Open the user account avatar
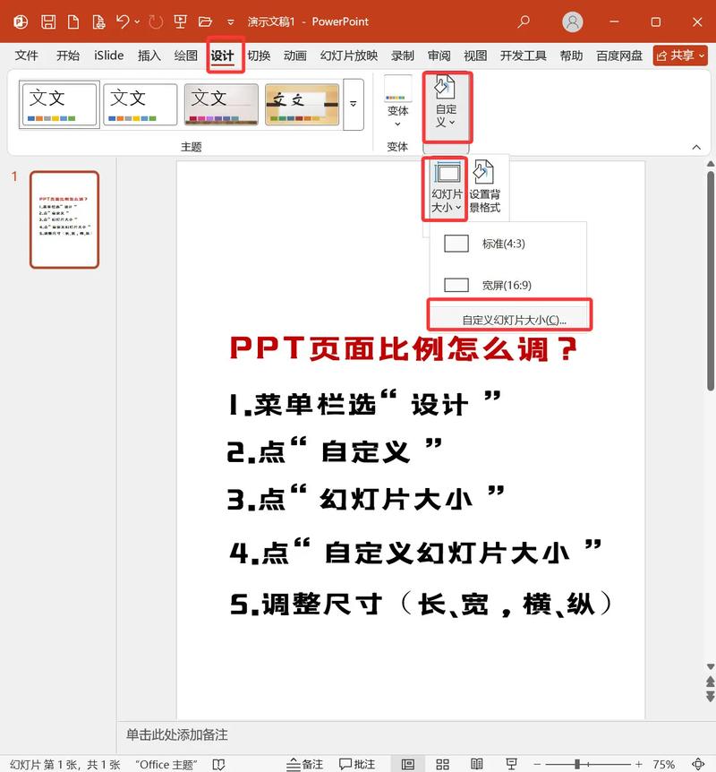Viewport: 716px width, 772px height. pos(572,22)
